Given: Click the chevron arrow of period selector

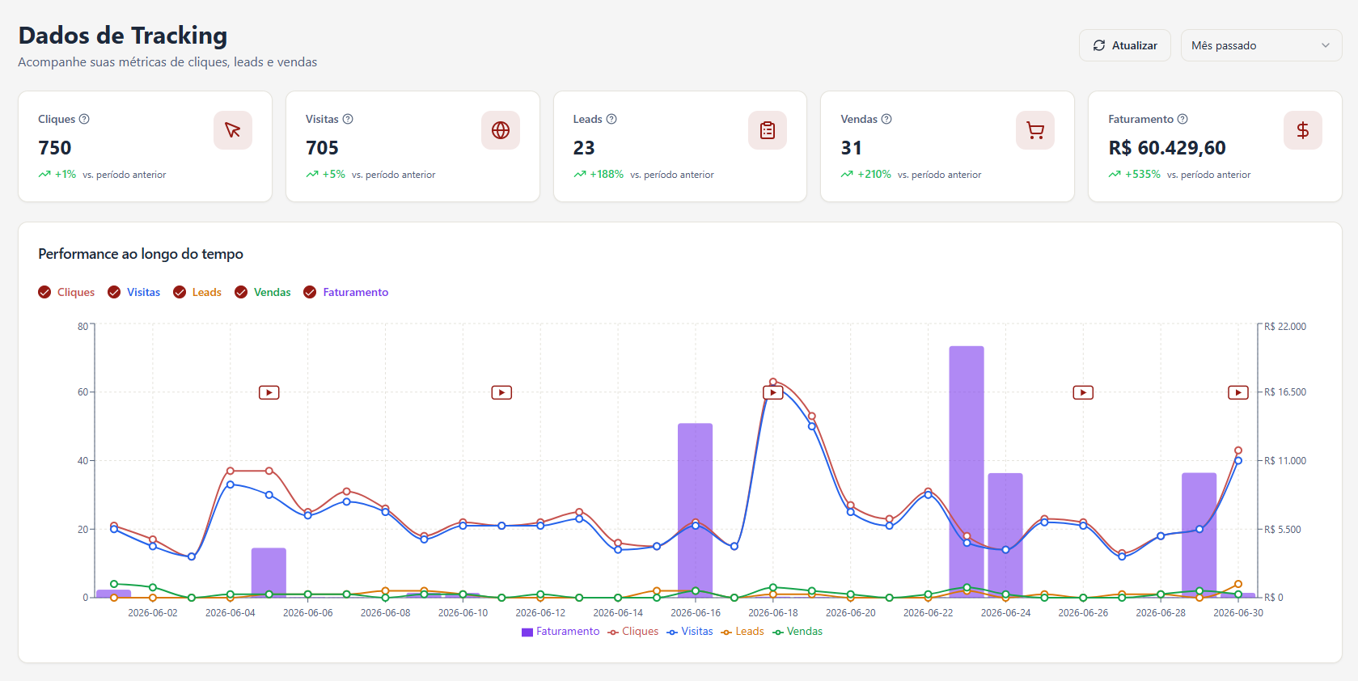Looking at the screenshot, I should click(x=1326, y=45).
